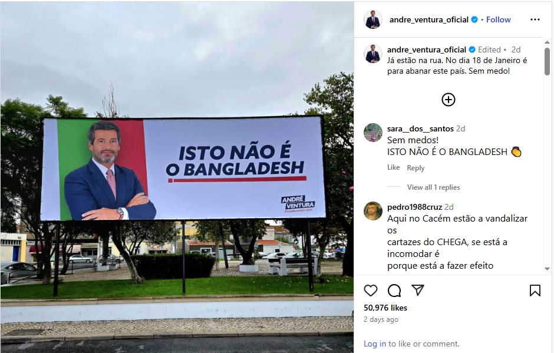
Task: Open the three-dot more options menu
Action: (535, 19)
